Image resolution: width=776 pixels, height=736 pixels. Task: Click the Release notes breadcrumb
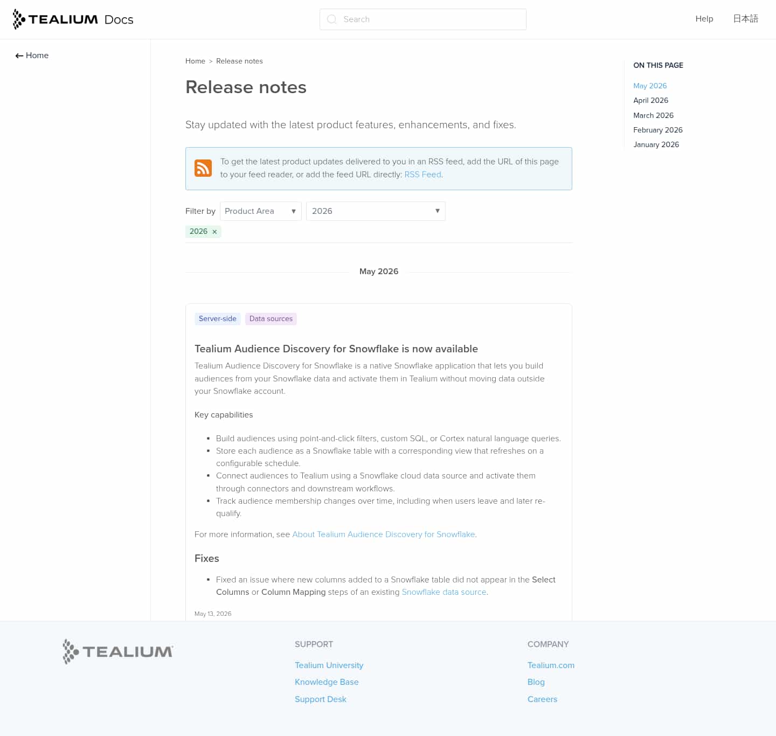tap(239, 61)
